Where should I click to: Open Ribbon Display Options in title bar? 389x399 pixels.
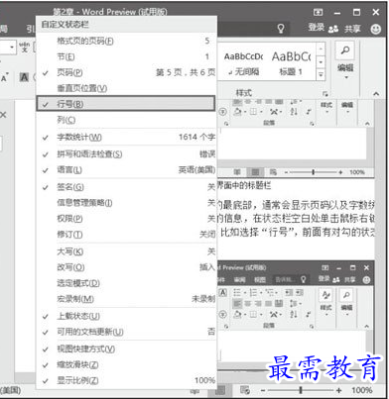(318, 12)
